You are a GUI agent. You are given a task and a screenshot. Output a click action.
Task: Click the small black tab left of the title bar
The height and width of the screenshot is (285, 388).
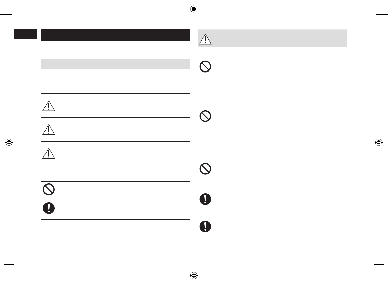point(26,34)
